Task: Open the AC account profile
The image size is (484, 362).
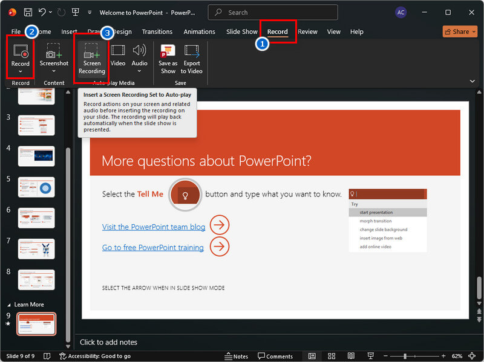Action: (401, 12)
